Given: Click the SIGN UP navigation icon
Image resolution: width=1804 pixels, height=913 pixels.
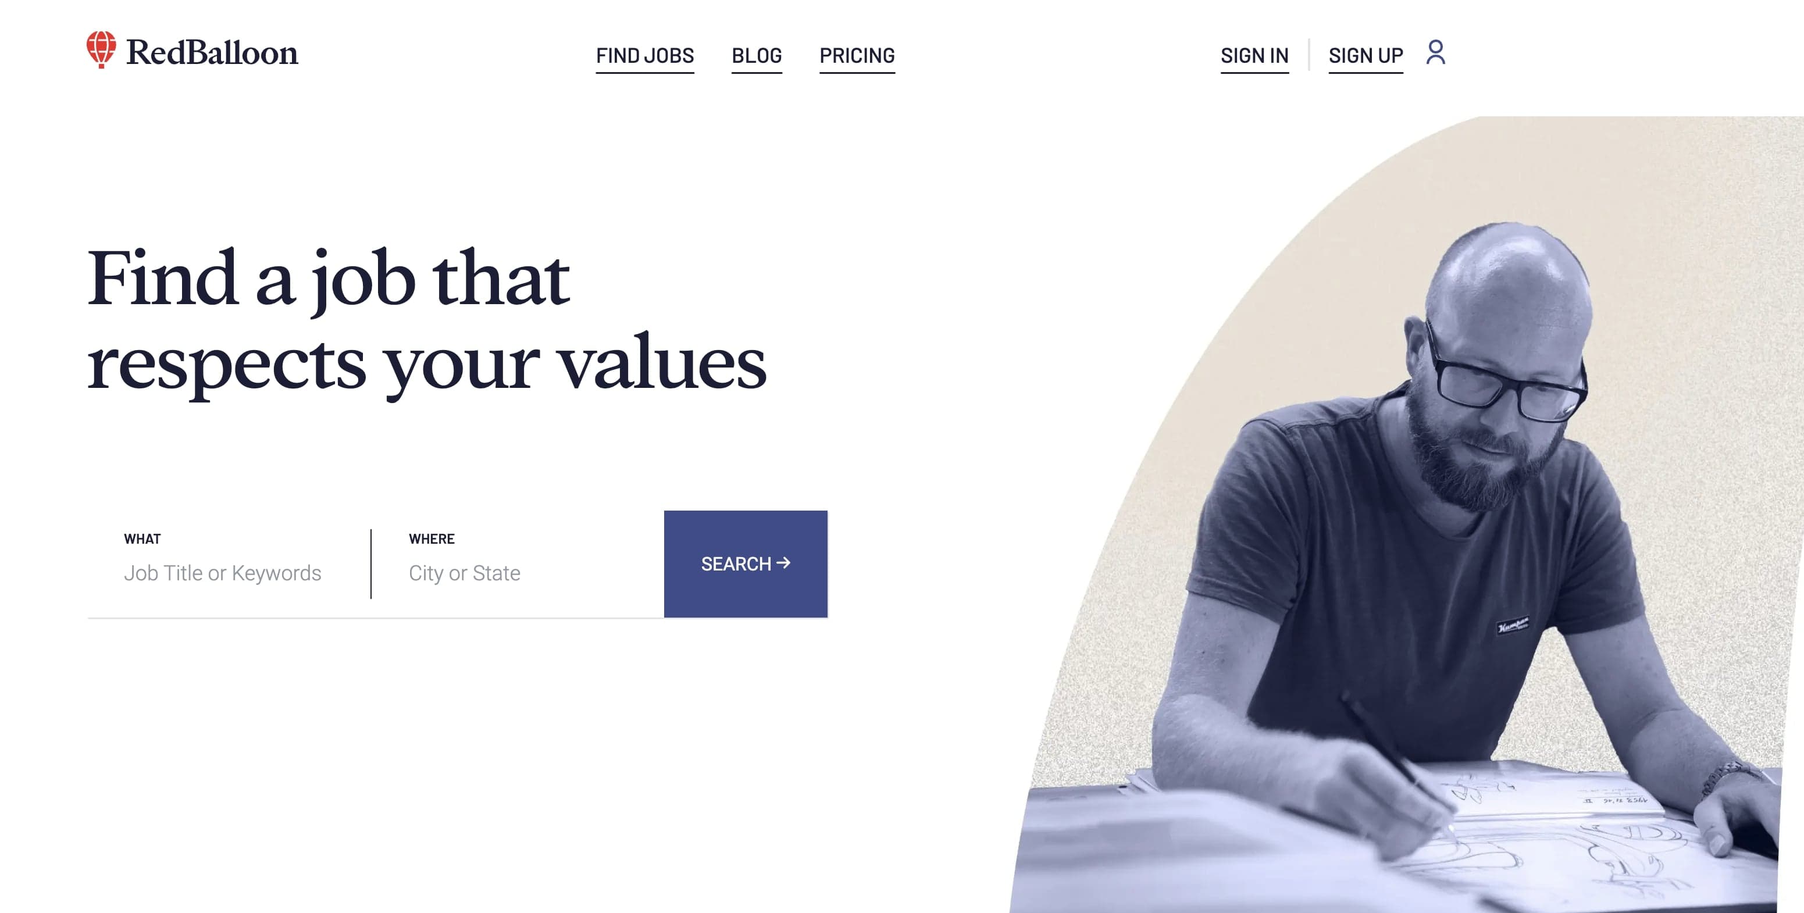Looking at the screenshot, I should click(1434, 52).
